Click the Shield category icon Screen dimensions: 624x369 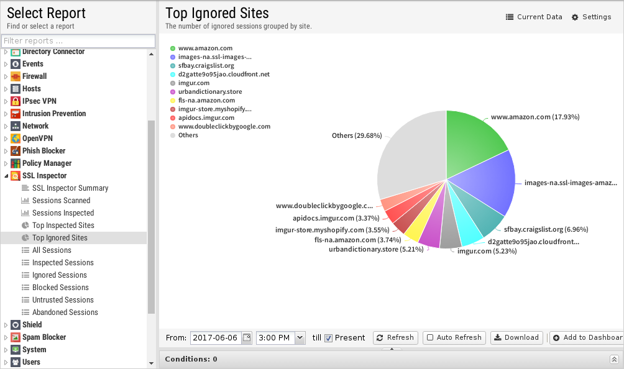click(16, 325)
